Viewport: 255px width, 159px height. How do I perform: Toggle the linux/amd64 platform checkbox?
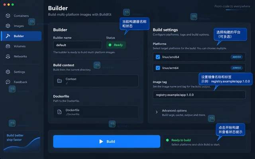[158, 57]
